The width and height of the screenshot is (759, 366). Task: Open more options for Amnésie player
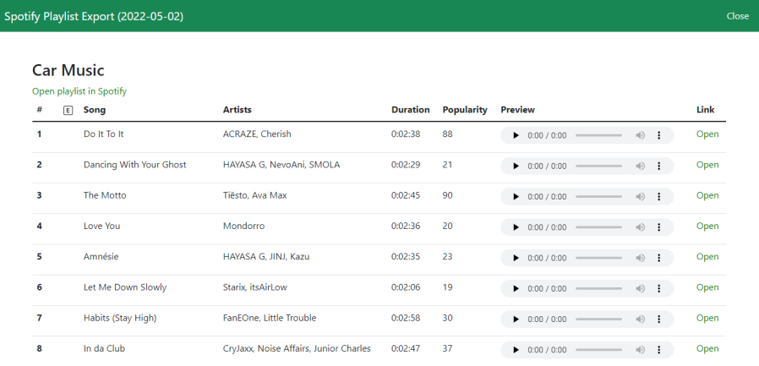[658, 258]
